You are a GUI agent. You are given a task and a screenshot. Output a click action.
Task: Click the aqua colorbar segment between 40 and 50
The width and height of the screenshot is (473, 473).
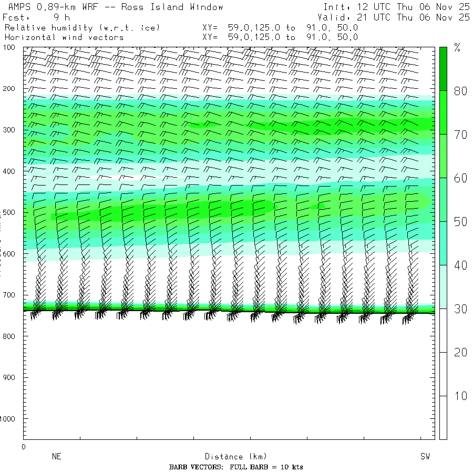tap(443, 243)
